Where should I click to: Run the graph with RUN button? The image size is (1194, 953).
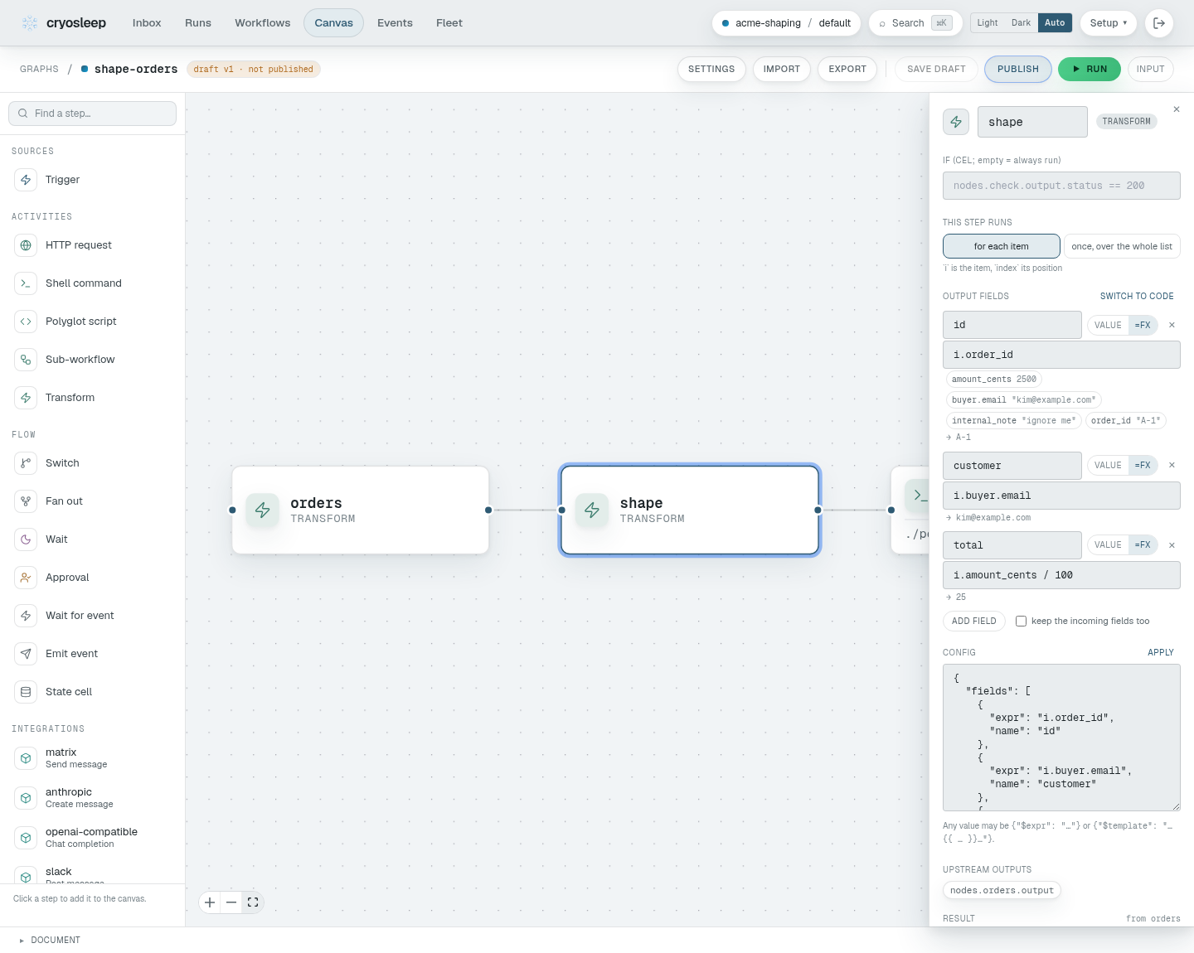[1090, 70]
